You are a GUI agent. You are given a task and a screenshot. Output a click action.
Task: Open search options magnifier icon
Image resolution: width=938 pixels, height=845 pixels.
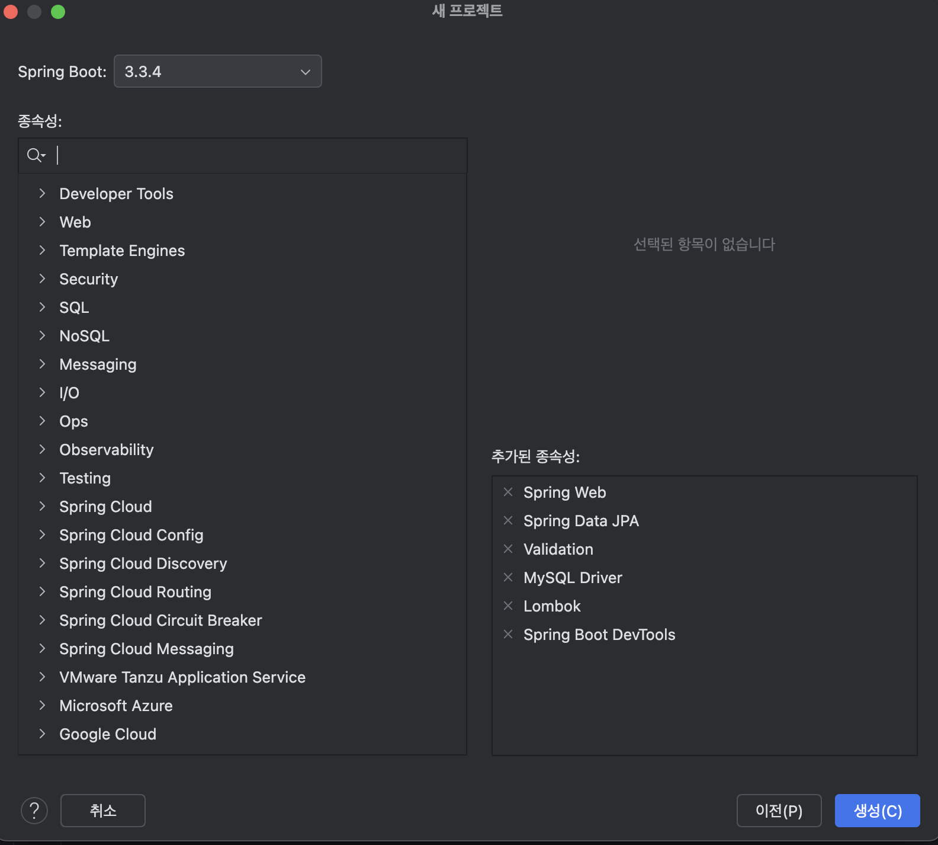pyautogui.click(x=36, y=155)
